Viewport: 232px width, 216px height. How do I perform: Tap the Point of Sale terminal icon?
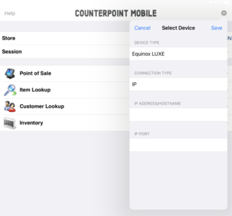pyautogui.click(x=10, y=74)
